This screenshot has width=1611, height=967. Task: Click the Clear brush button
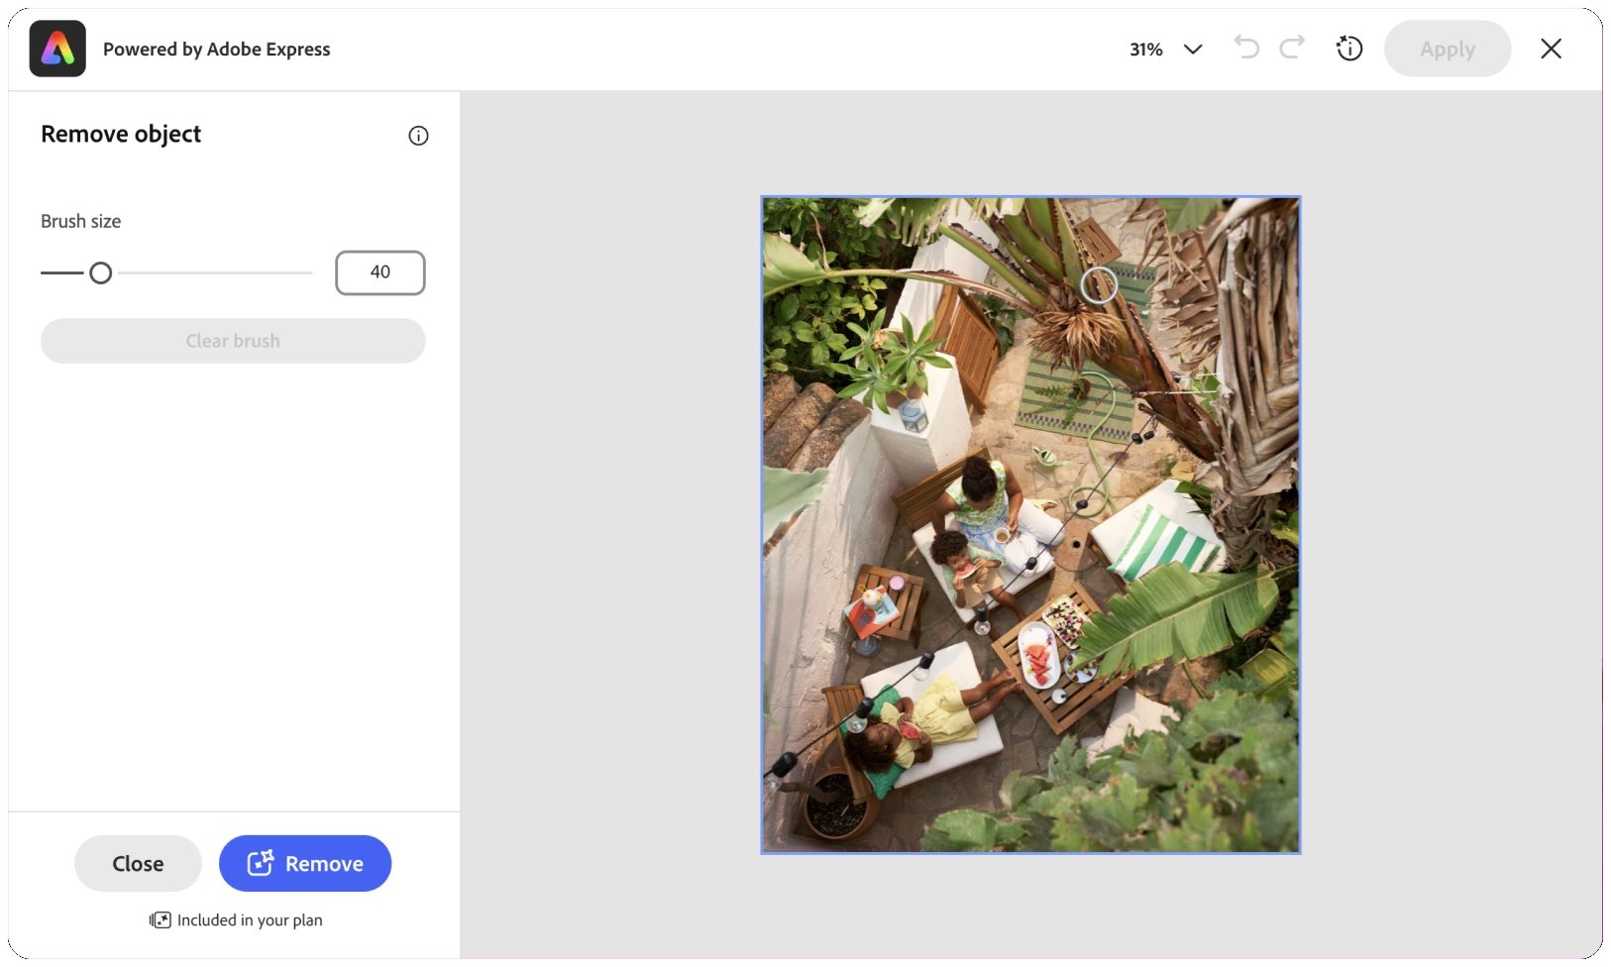coord(233,341)
